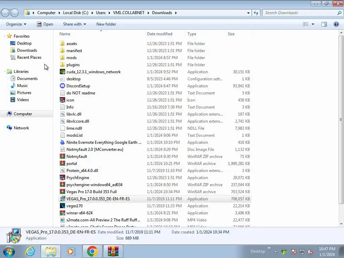
Task: Open Windows Media Player from taskbar
Action: [x=71, y=251]
